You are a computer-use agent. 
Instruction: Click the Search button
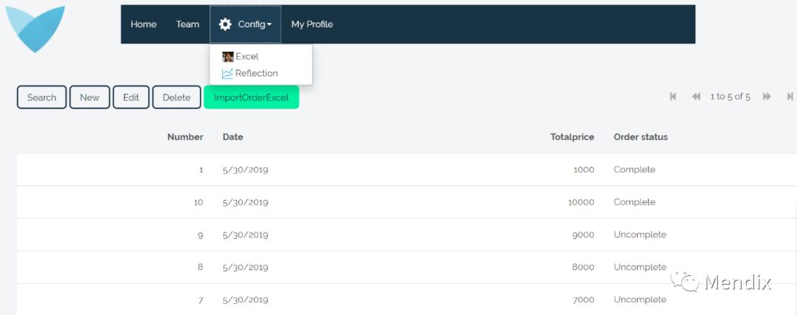41,97
